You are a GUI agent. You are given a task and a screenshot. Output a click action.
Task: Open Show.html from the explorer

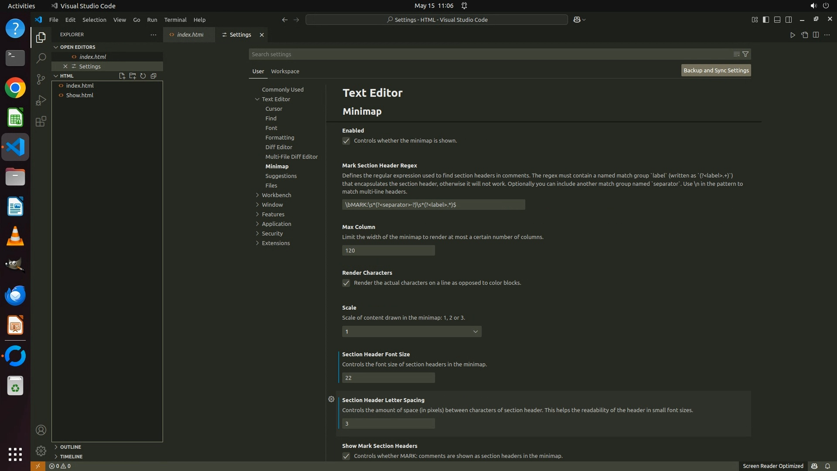(x=79, y=95)
